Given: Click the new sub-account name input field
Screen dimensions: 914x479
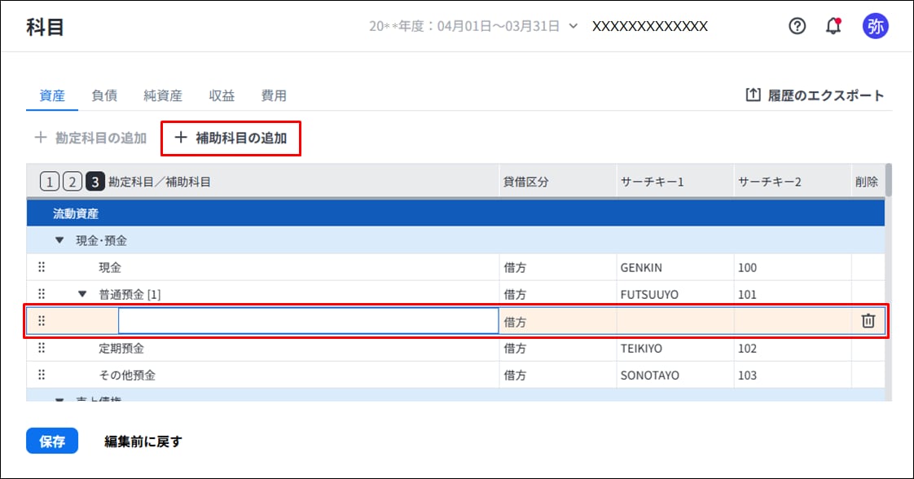Looking at the screenshot, I should tap(308, 321).
